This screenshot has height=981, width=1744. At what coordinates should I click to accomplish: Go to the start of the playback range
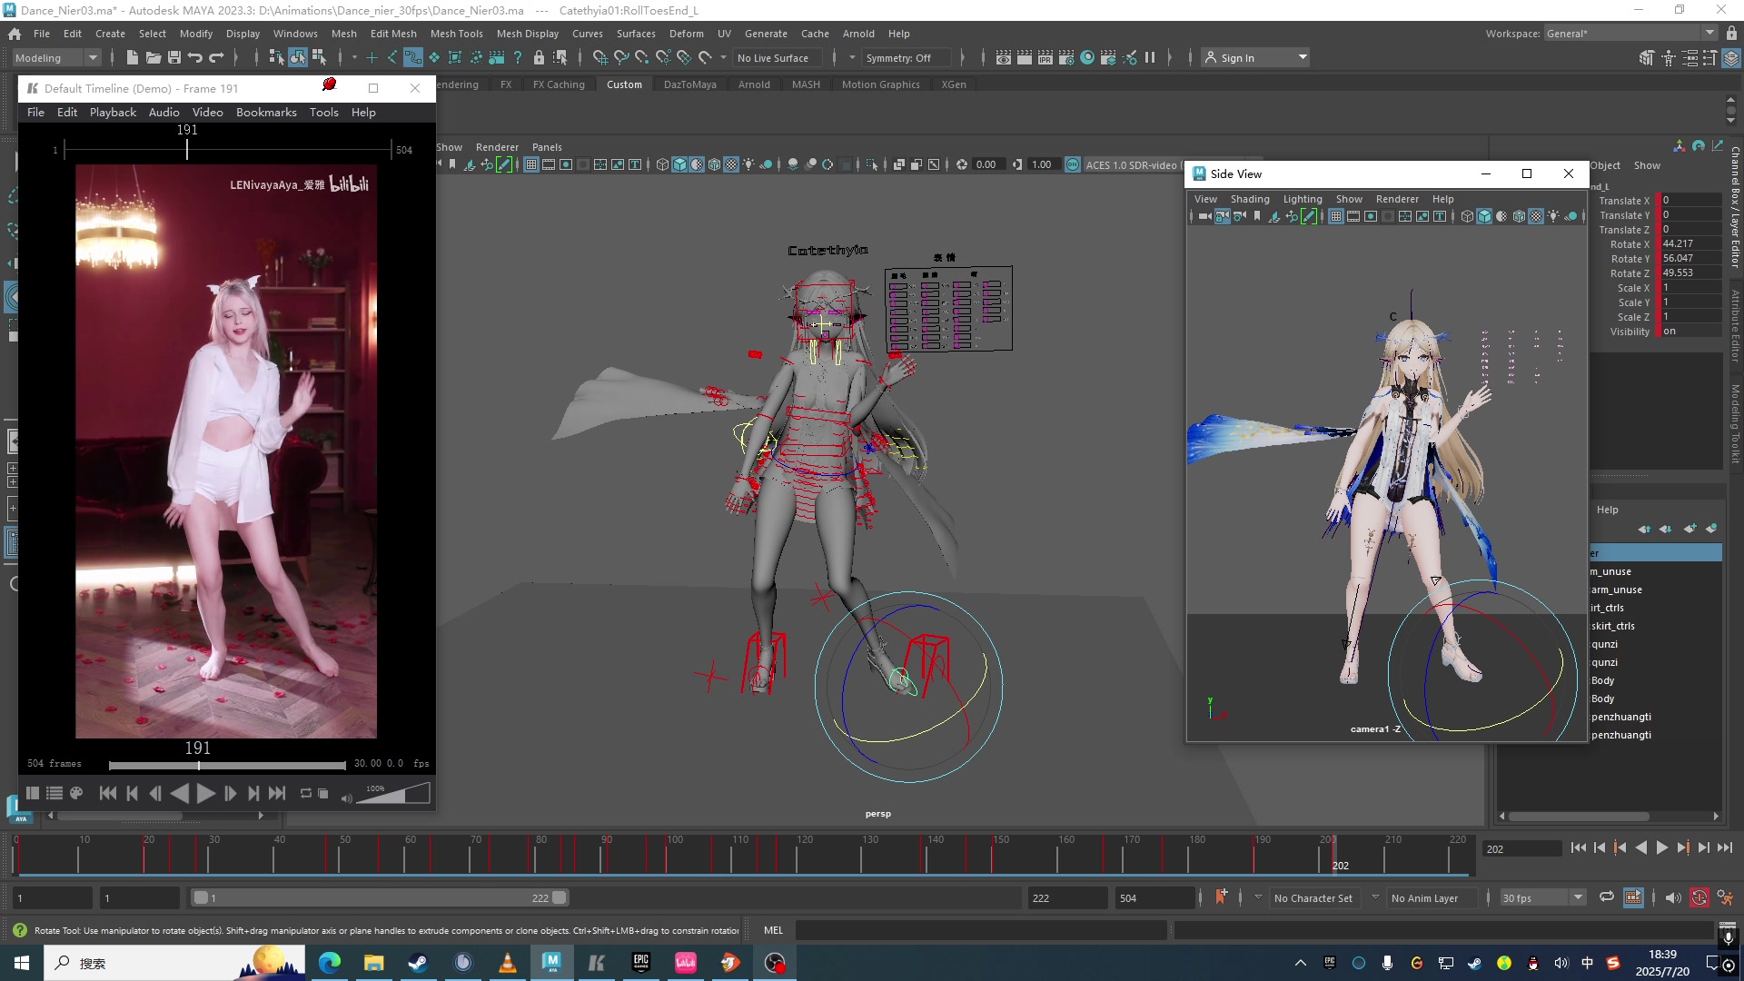point(1578,847)
